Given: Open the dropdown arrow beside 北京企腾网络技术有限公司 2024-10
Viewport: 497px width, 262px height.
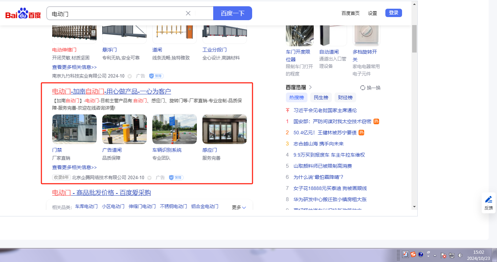Looking at the screenshot, I should (150, 178).
